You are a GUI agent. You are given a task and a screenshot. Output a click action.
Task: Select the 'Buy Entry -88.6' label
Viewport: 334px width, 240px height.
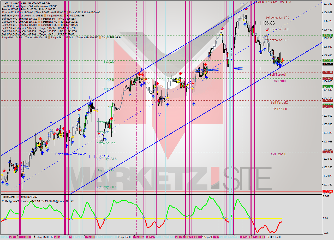pyautogui.click(x=106, y=187)
